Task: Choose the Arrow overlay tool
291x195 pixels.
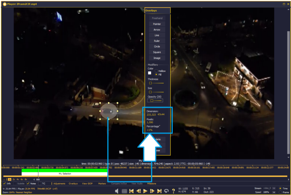Action: pos(157,29)
